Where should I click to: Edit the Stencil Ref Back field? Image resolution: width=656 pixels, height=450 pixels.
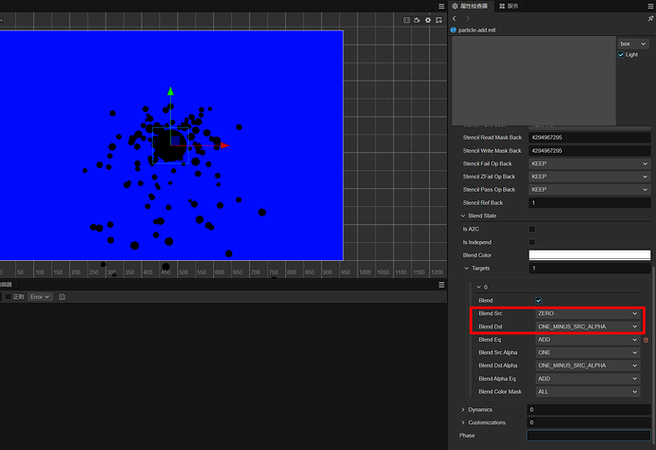(x=589, y=203)
